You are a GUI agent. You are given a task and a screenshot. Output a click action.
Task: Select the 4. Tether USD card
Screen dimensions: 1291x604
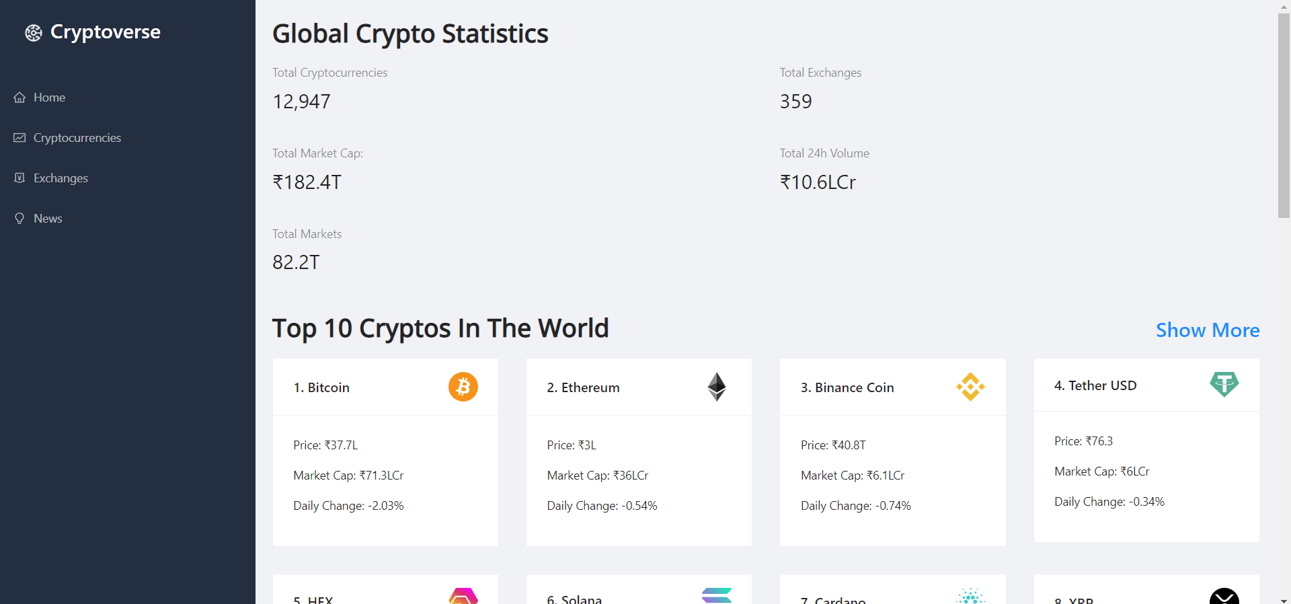(x=1146, y=450)
